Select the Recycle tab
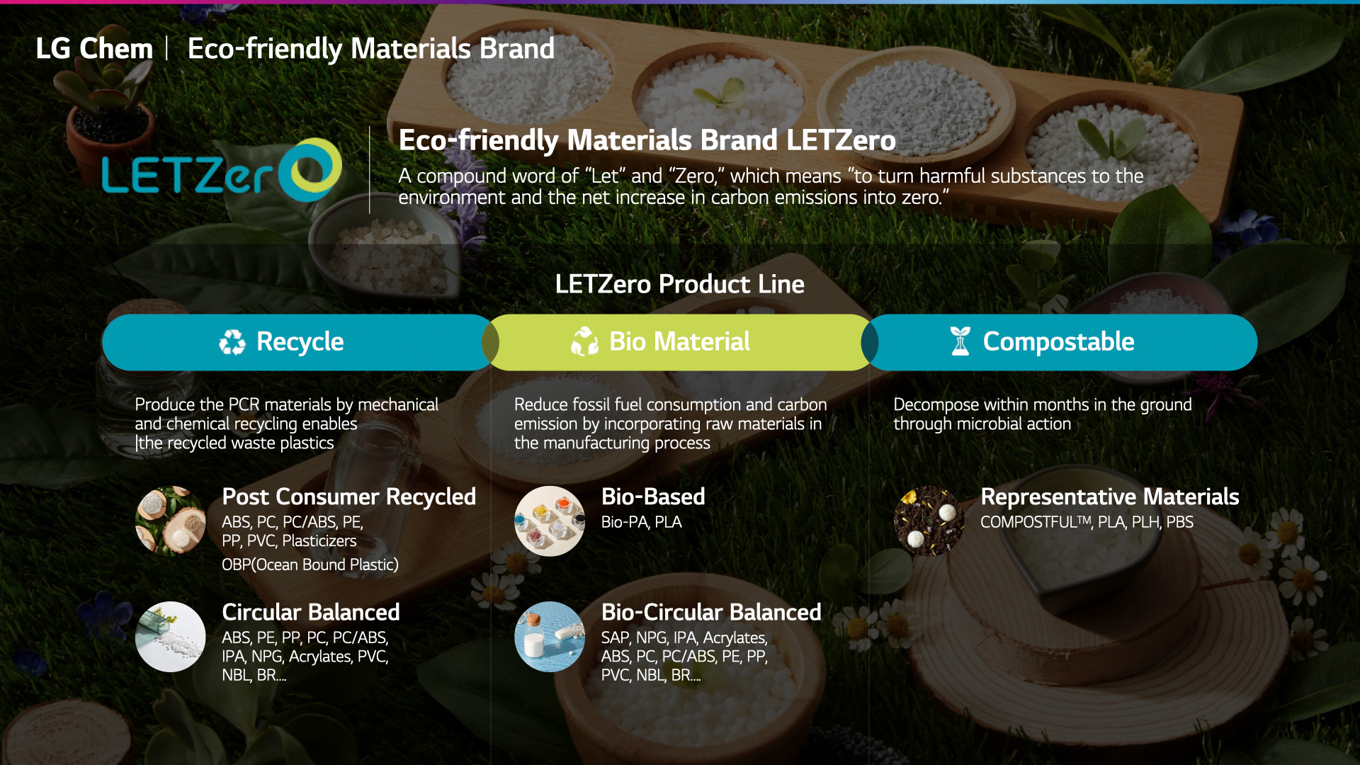Image resolution: width=1360 pixels, height=765 pixels. [x=297, y=342]
